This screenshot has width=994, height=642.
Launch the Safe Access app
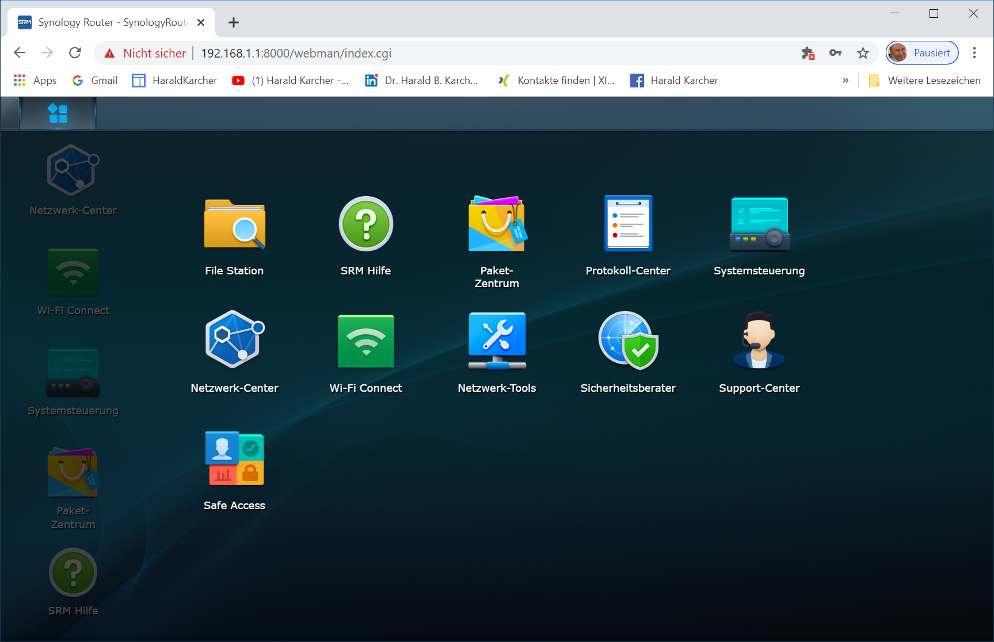pyautogui.click(x=234, y=471)
